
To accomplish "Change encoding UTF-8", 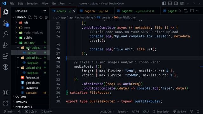I will (136, 111).
